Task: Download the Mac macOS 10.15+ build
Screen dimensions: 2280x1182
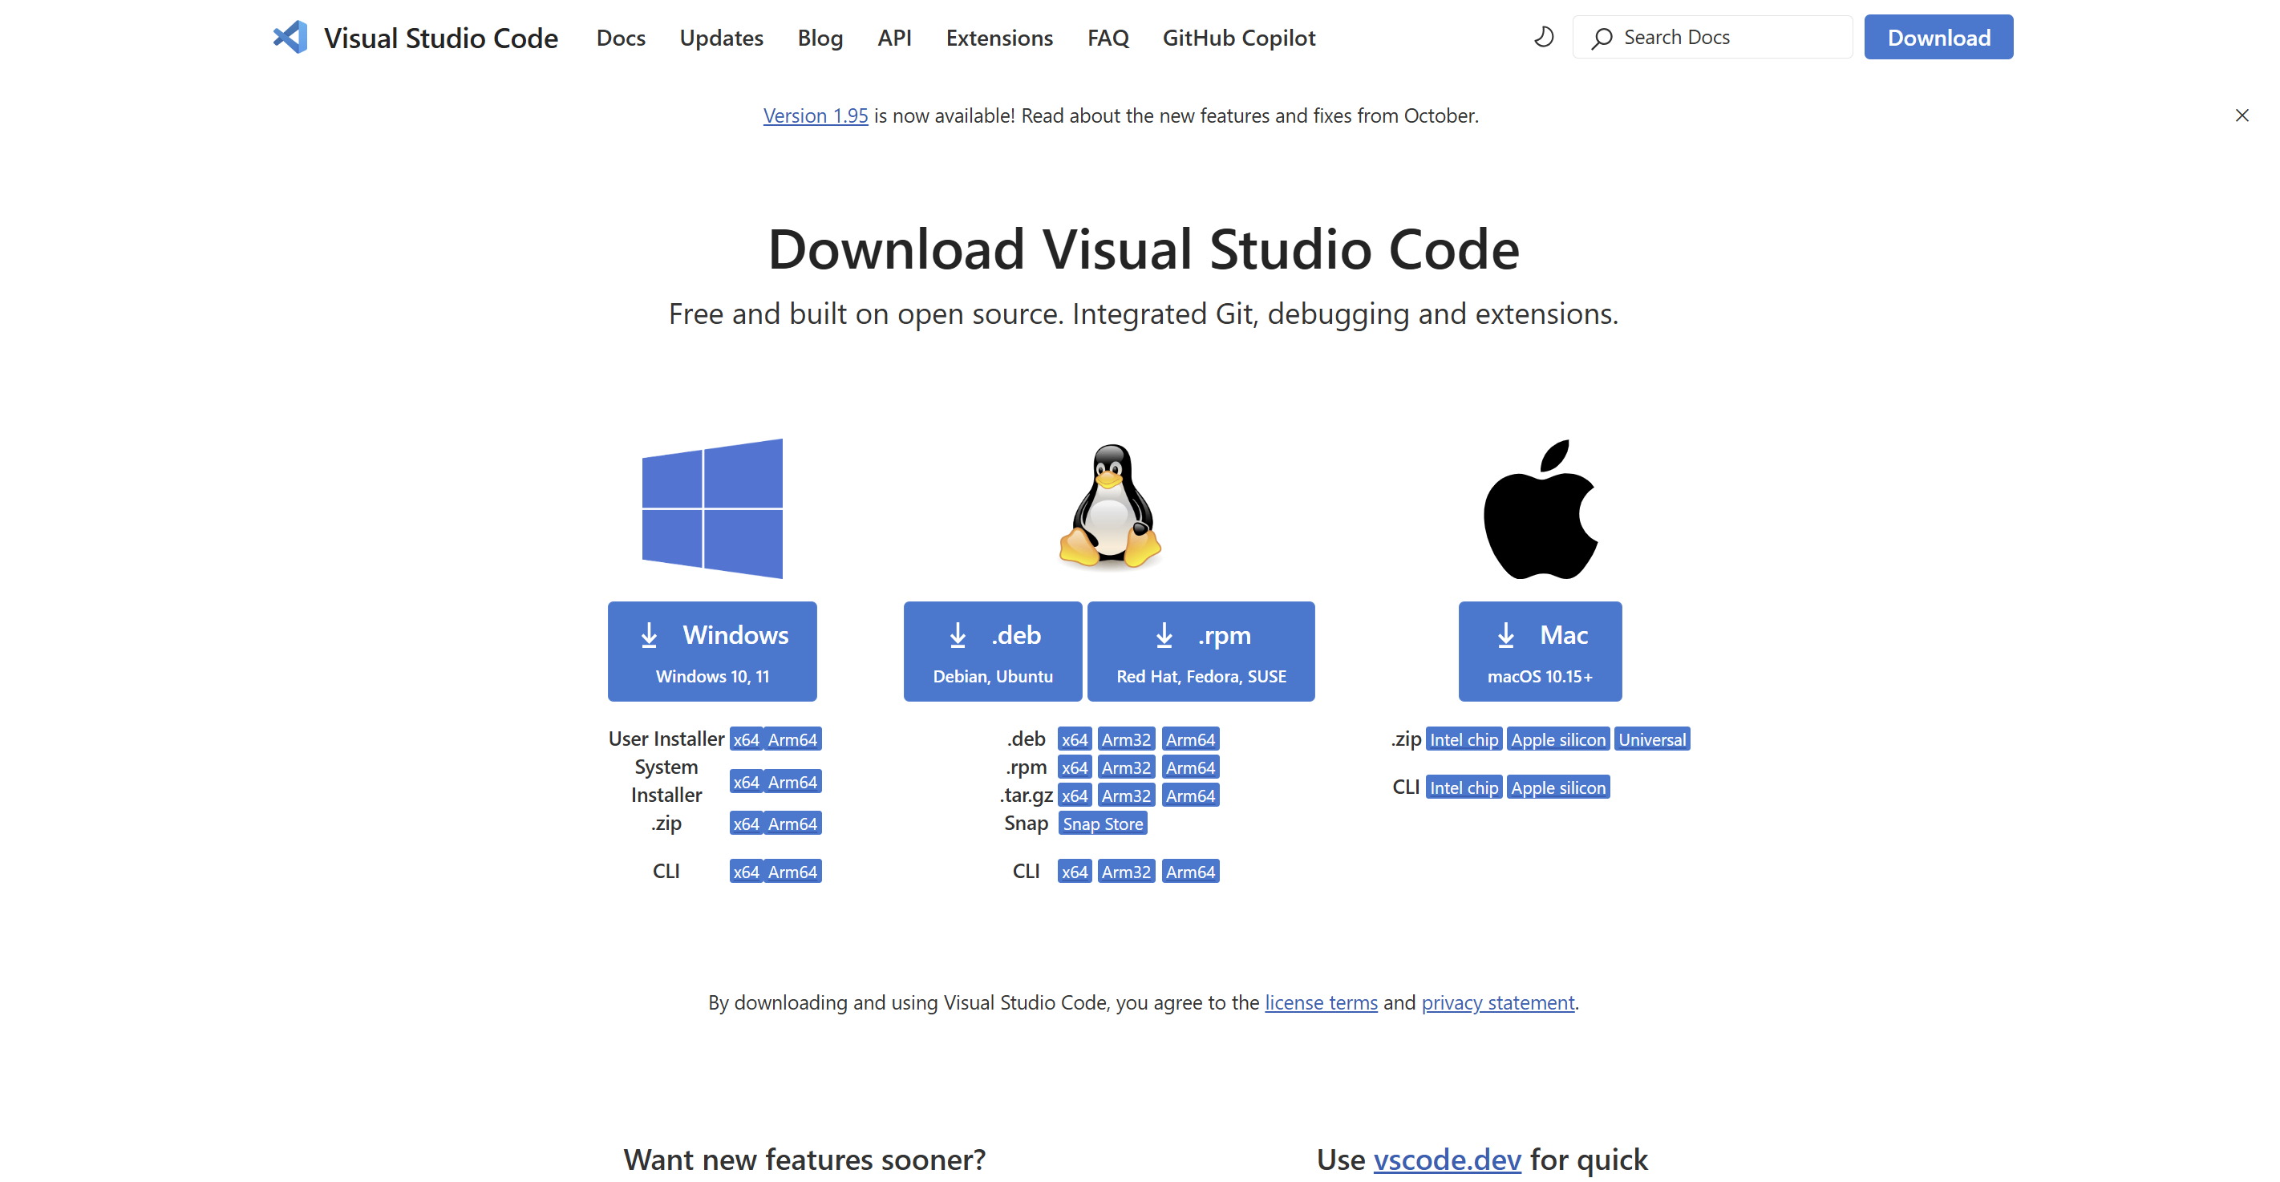Action: tap(1539, 652)
